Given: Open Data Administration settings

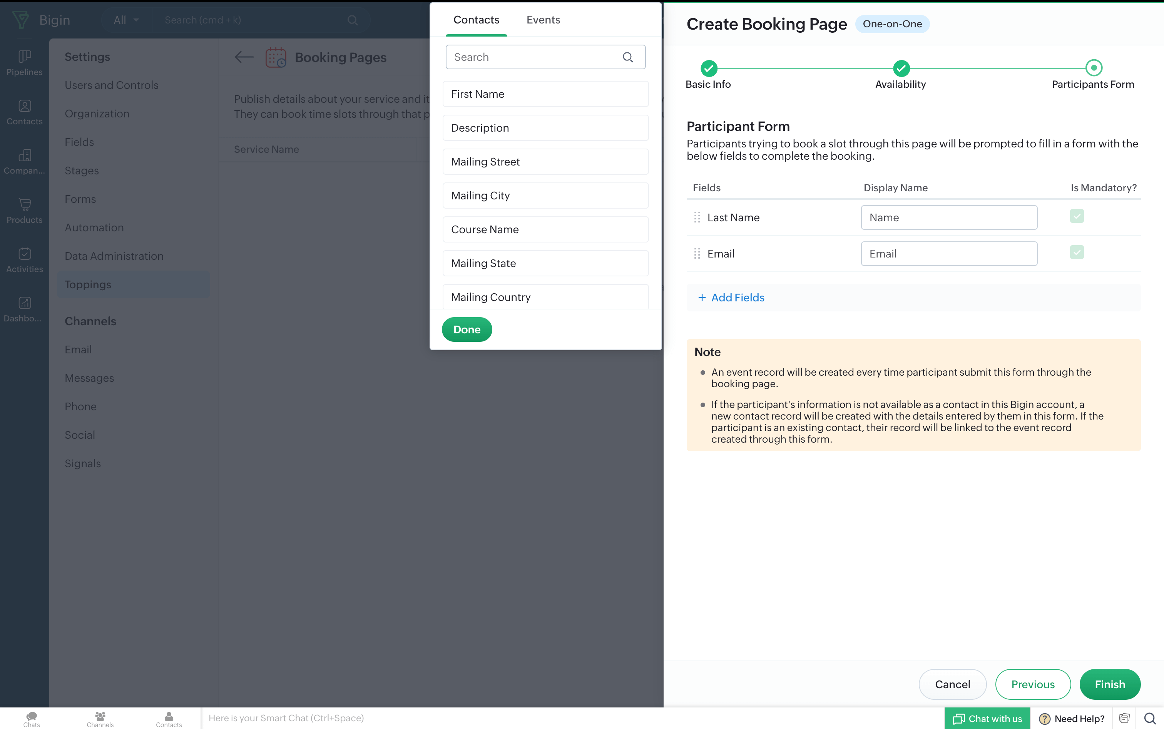Looking at the screenshot, I should [114, 256].
